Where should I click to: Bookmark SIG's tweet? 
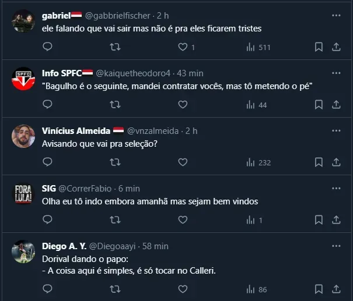coord(319,220)
